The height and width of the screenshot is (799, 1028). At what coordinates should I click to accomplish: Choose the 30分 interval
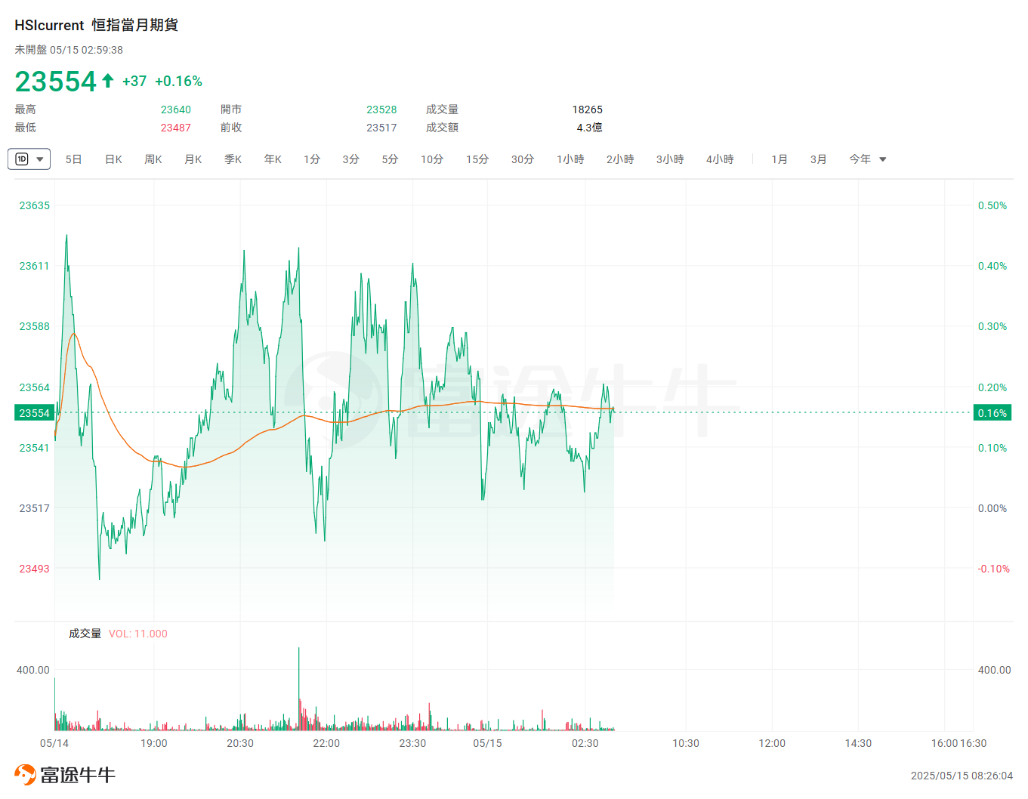click(523, 159)
